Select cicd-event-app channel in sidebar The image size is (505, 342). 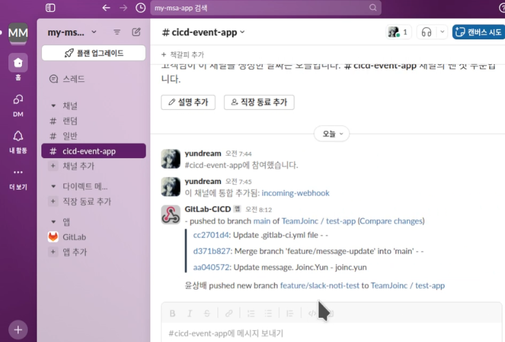coord(94,151)
